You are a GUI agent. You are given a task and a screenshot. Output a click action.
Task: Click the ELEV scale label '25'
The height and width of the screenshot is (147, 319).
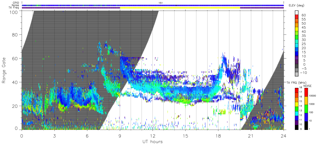tap(303, 44)
